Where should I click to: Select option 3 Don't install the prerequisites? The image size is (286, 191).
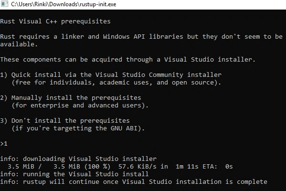click(65, 121)
